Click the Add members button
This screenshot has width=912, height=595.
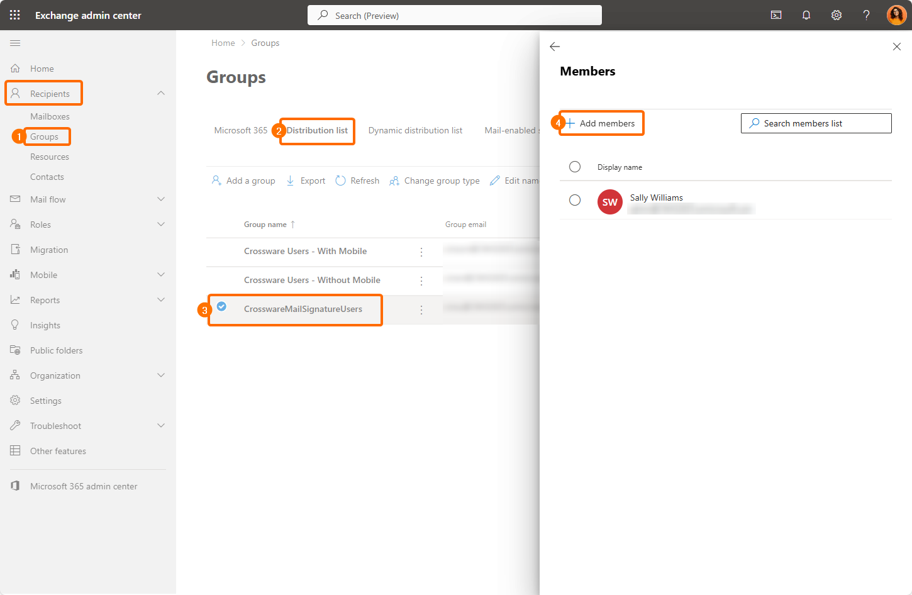(x=601, y=123)
